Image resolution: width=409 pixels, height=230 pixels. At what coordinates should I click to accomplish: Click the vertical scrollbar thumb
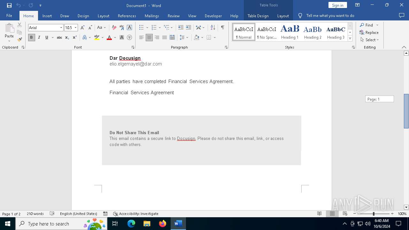pos(406,111)
